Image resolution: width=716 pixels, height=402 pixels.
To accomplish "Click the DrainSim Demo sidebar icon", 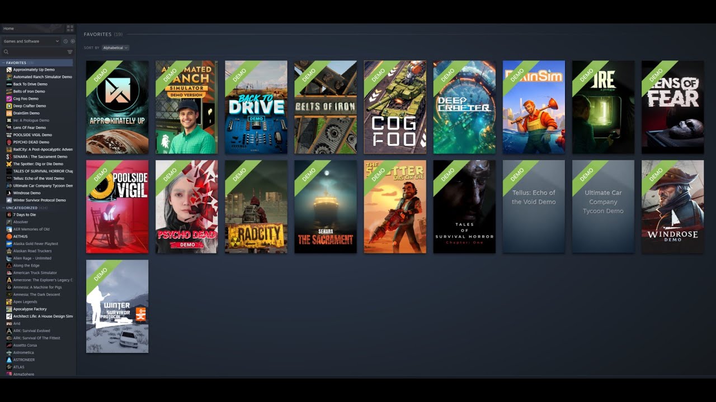I will tap(9, 113).
